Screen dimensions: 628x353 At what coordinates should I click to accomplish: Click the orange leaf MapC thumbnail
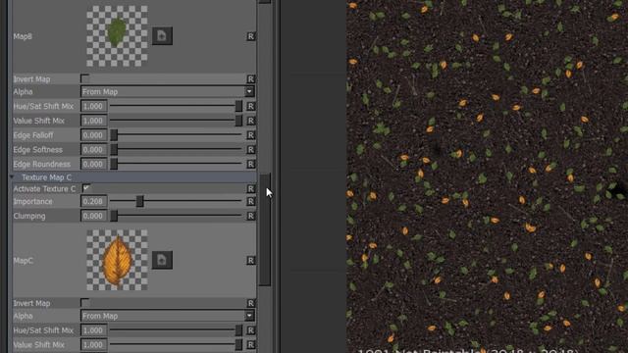click(117, 260)
